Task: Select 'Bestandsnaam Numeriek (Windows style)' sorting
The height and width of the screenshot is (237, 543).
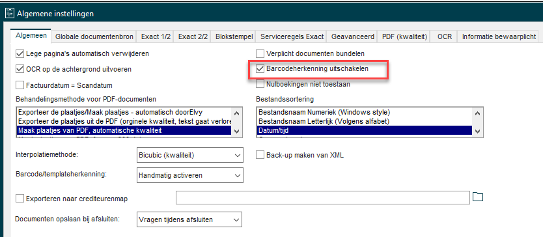Action: tap(365, 113)
